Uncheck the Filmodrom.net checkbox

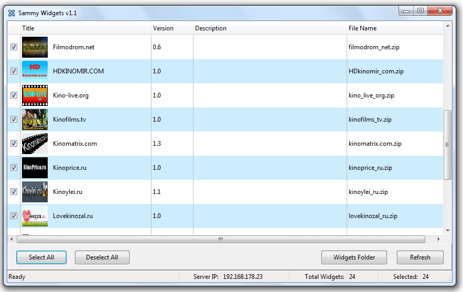pos(14,47)
